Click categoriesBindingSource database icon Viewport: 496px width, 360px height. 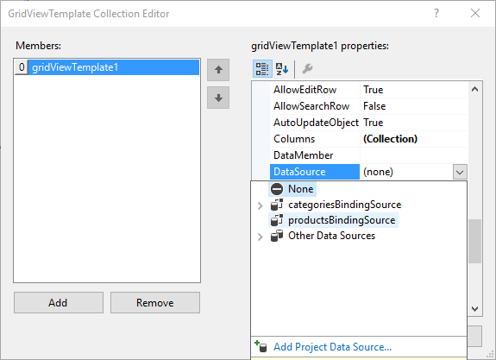pyautogui.click(x=277, y=205)
